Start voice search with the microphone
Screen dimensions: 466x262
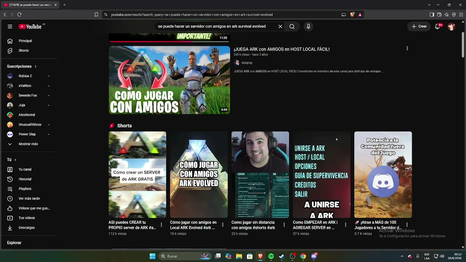(308, 27)
